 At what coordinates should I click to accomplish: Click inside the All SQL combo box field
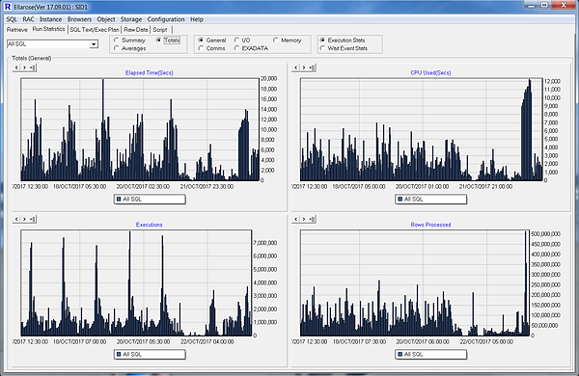48,44
